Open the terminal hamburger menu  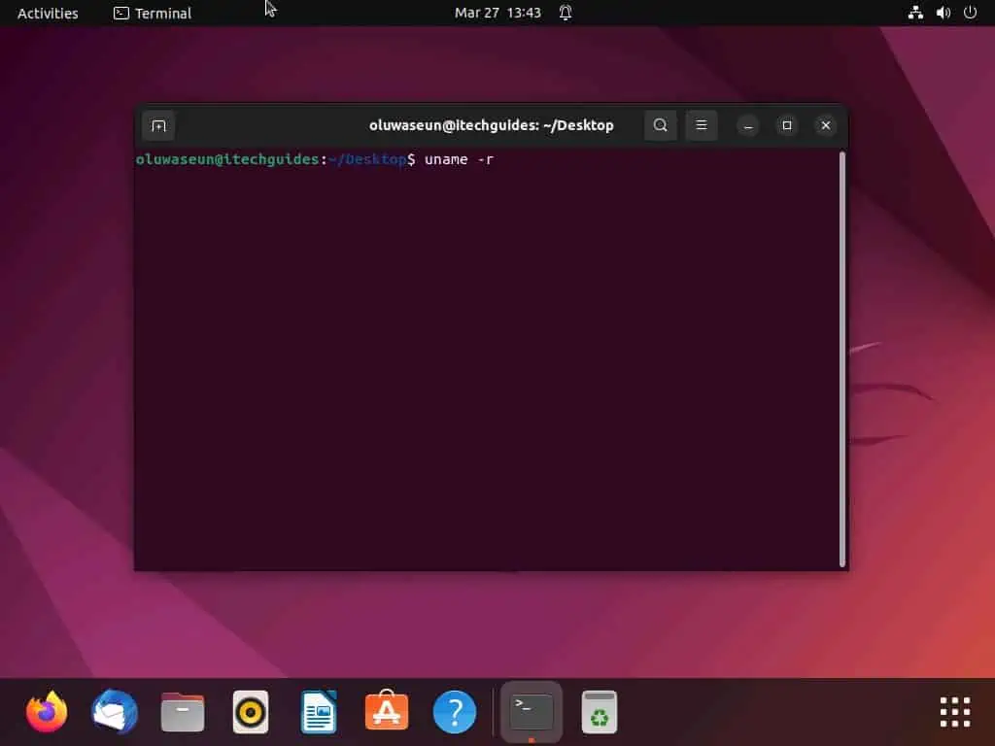tap(702, 124)
